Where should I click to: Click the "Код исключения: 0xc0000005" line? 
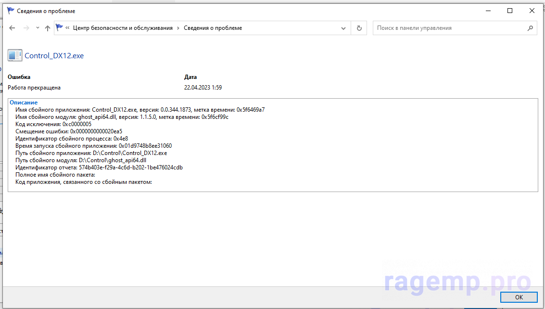point(53,124)
